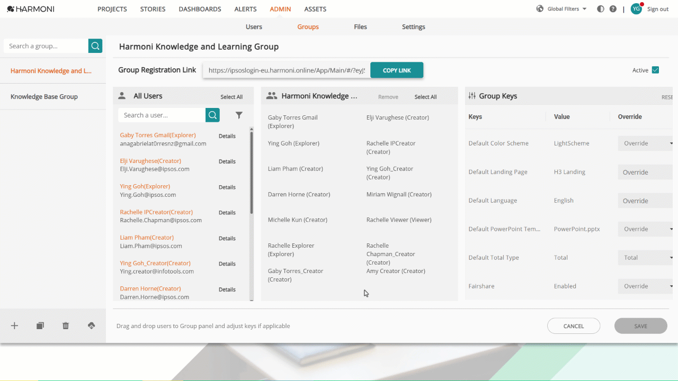678x381 pixels.
Task: Click Select All in All Users
Action: click(x=231, y=97)
